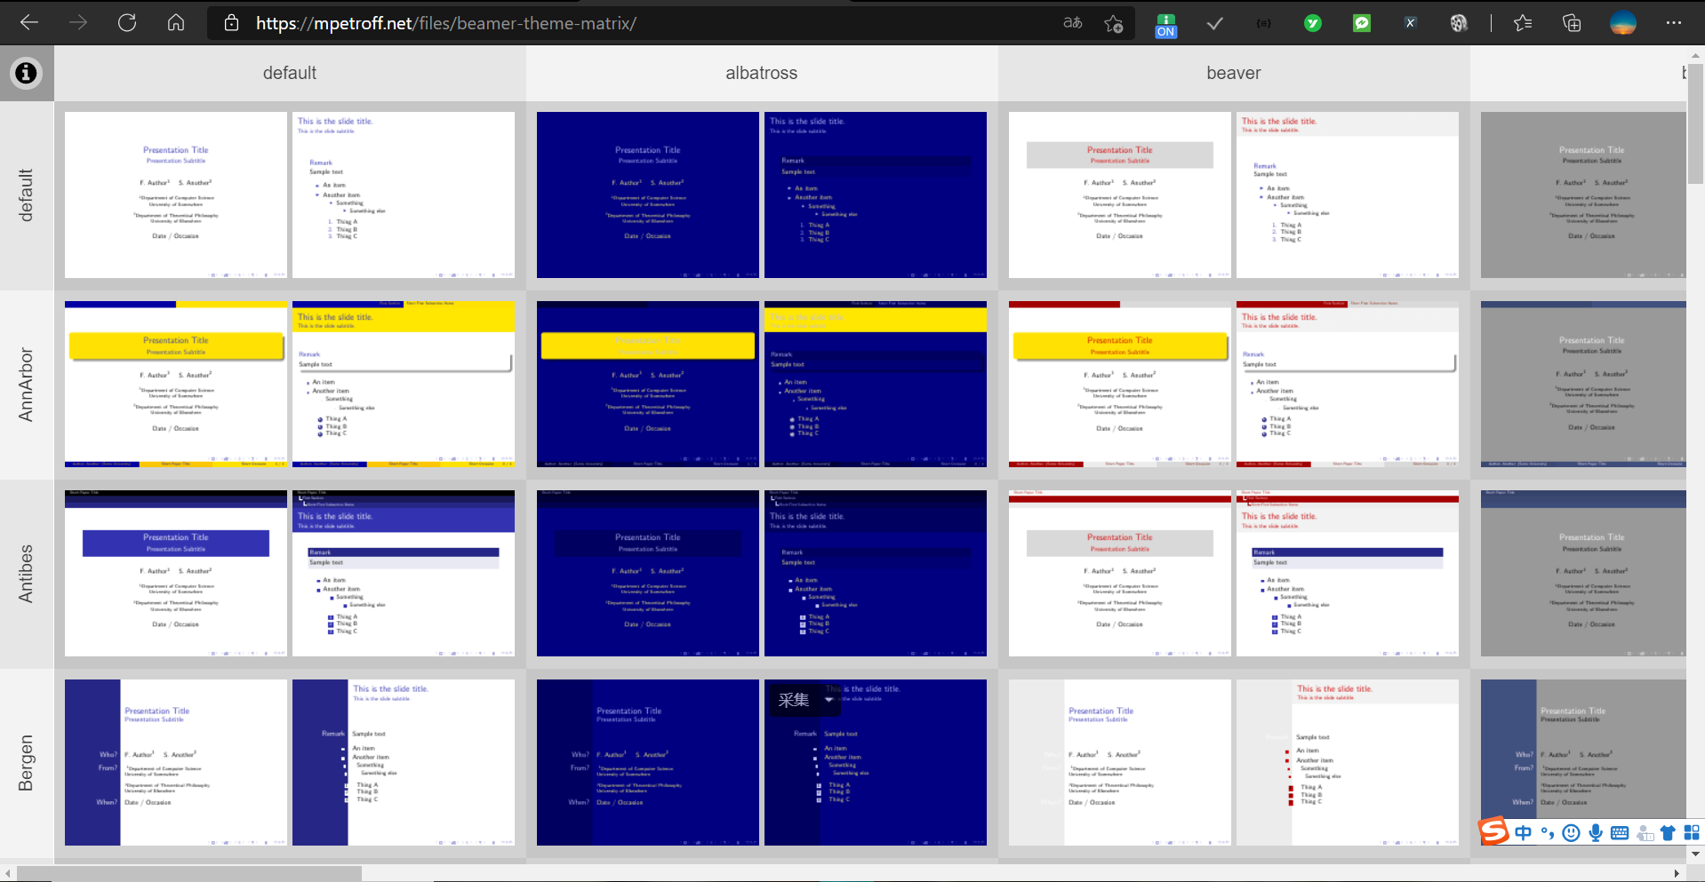This screenshot has height=882, width=1705.
Task: Open the green round Y extension
Action: (x=1313, y=23)
